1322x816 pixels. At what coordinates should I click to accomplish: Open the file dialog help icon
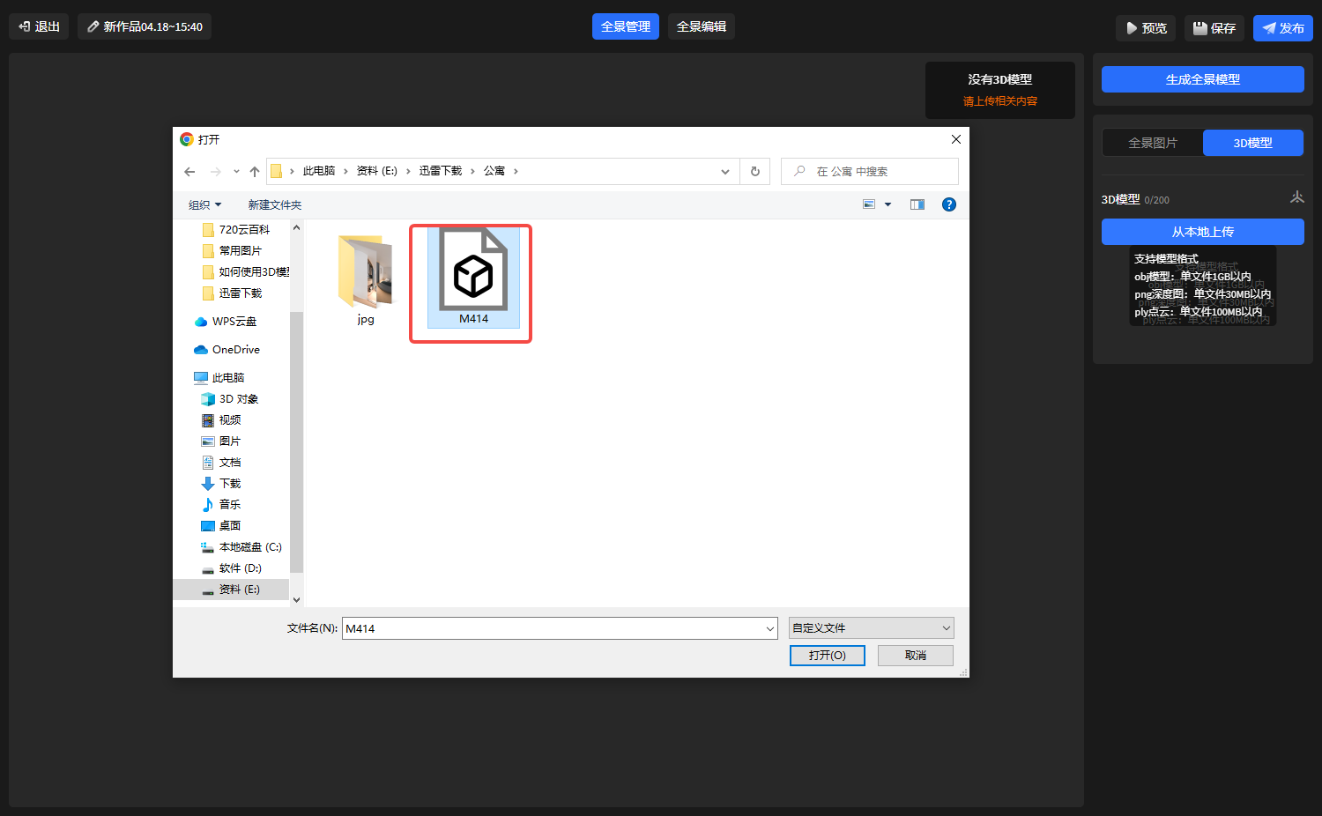point(949,204)
